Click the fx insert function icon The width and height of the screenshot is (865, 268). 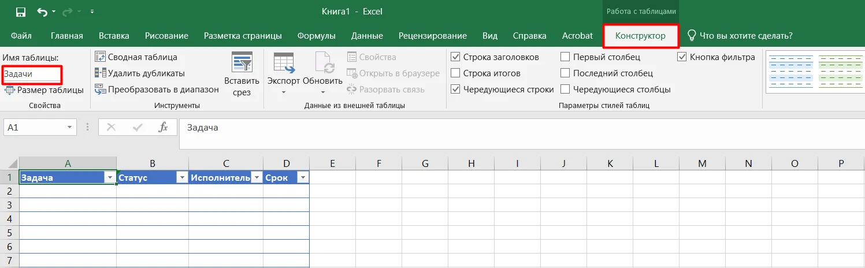coord(164,127)
